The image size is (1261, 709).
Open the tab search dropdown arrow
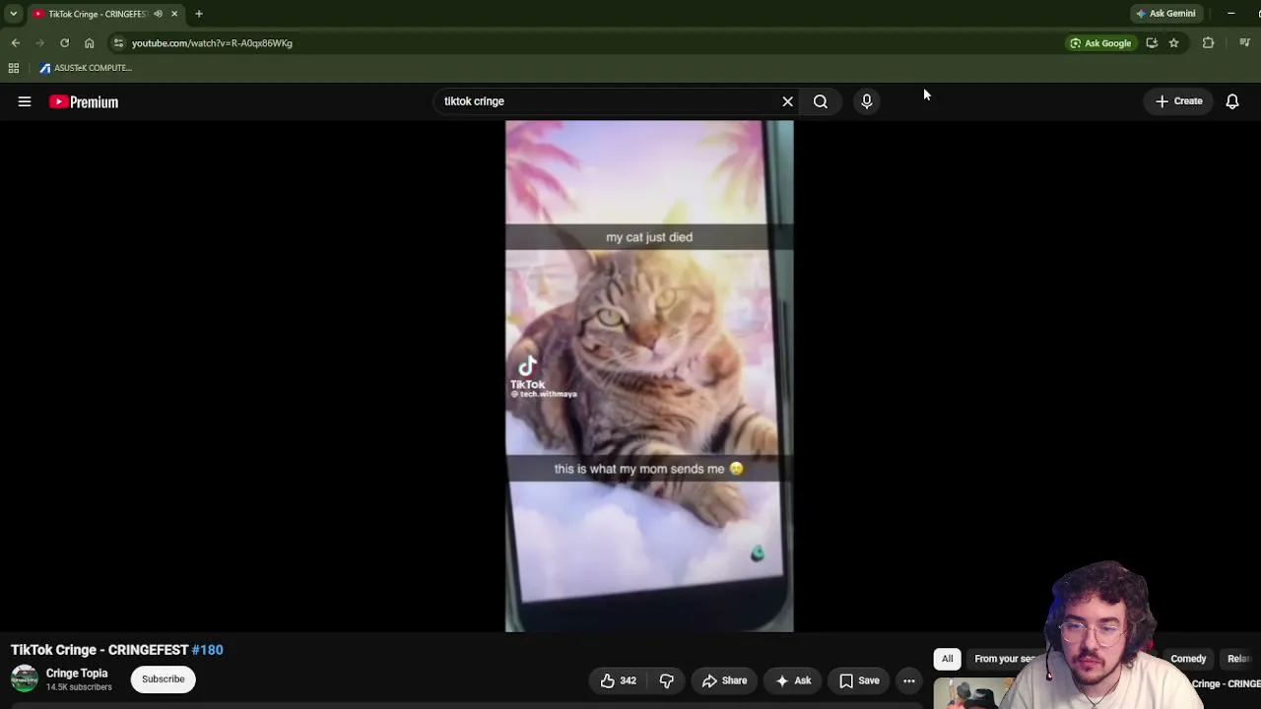tap(13, 14)
